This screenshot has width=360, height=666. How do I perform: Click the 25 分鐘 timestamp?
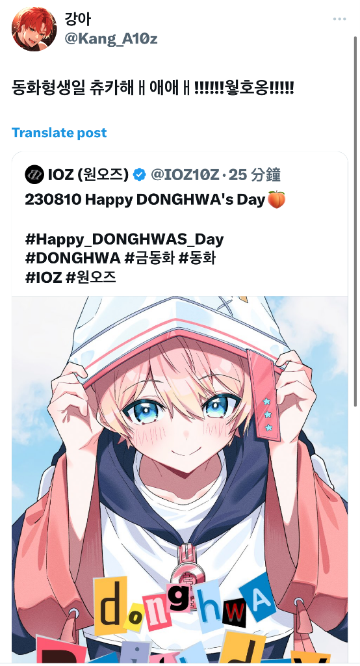[x=255, y=174]
